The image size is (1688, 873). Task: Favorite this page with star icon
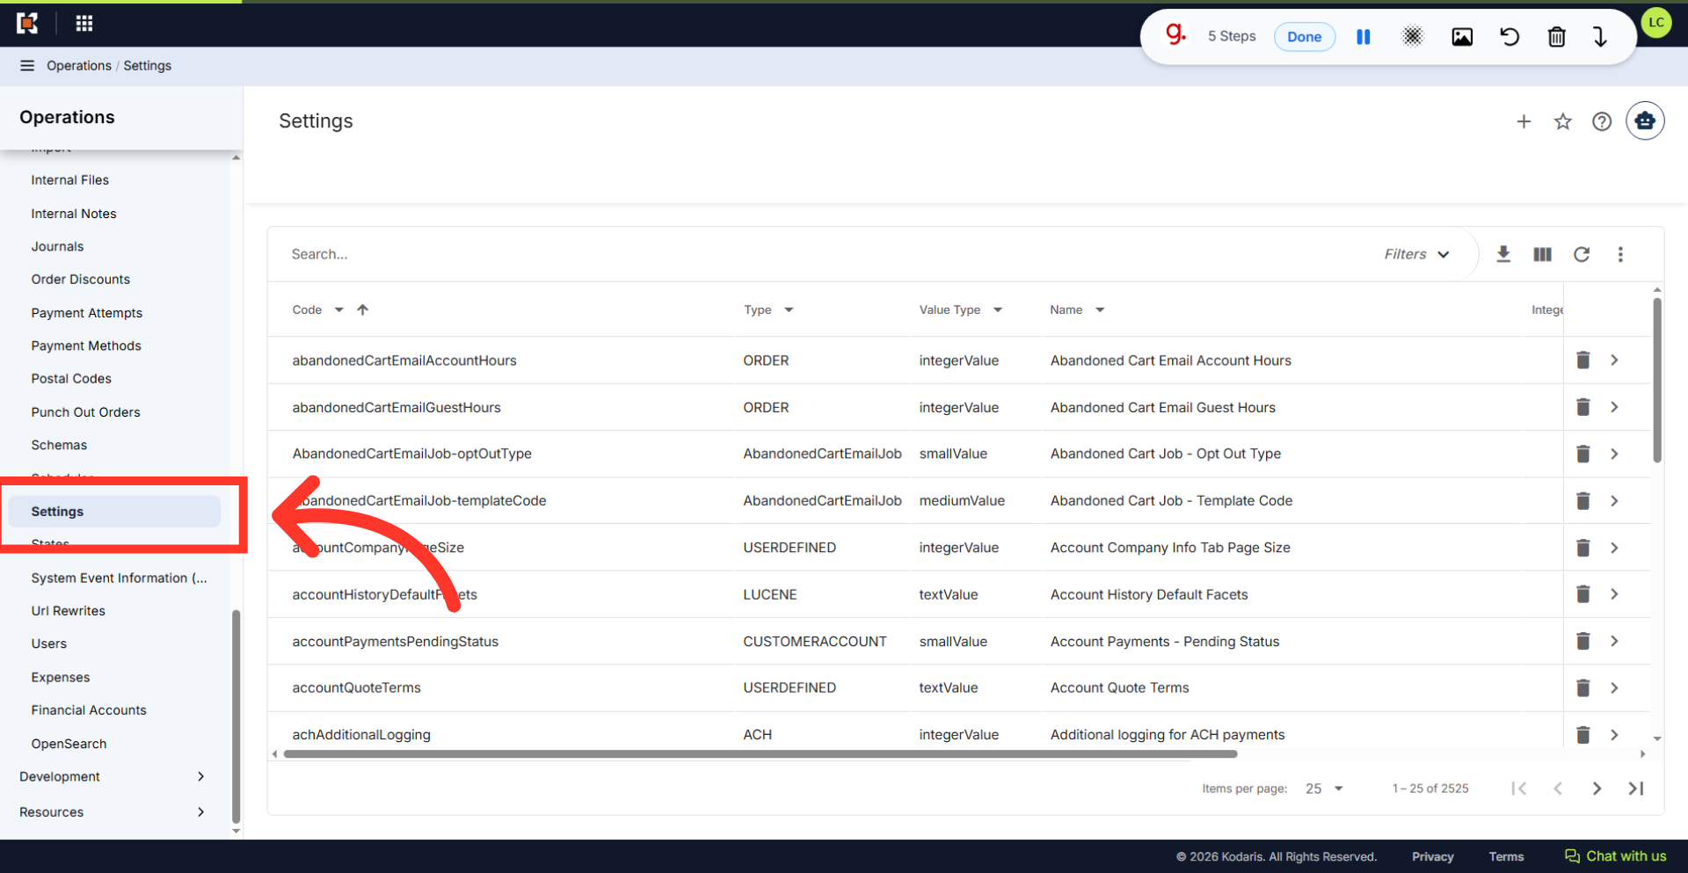click(x=1562, y=122)
